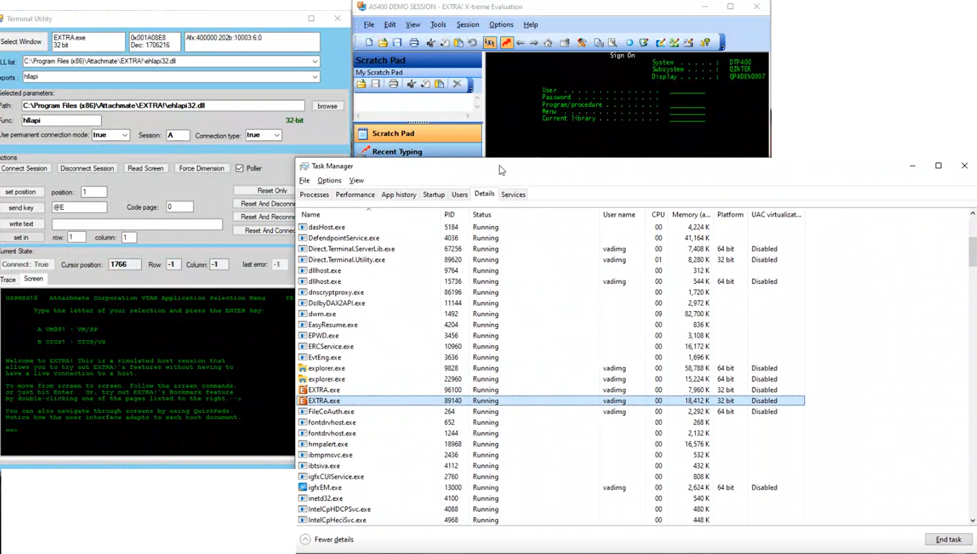Image resolution: width=977 pixels, height=554 pixels.
Task: Open the Connection type dropdown
Action: coord(277,135)
